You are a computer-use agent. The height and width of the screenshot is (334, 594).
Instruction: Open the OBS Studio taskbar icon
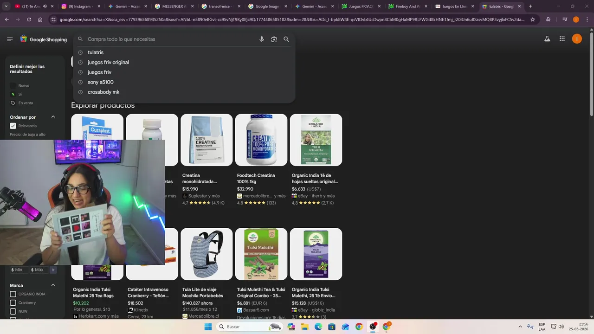click(373, 327)
